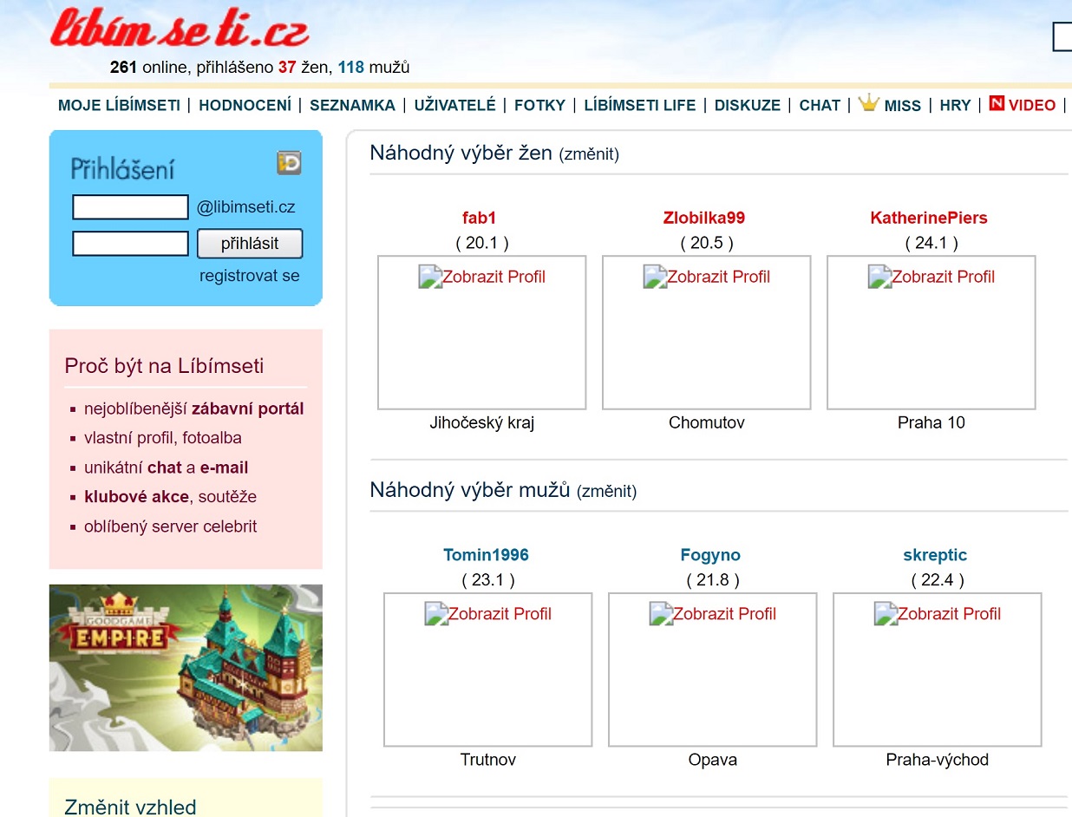This screenshot has height=817, width=1072.
Task: Open the VIDEO section
Action: (1032, 106)
